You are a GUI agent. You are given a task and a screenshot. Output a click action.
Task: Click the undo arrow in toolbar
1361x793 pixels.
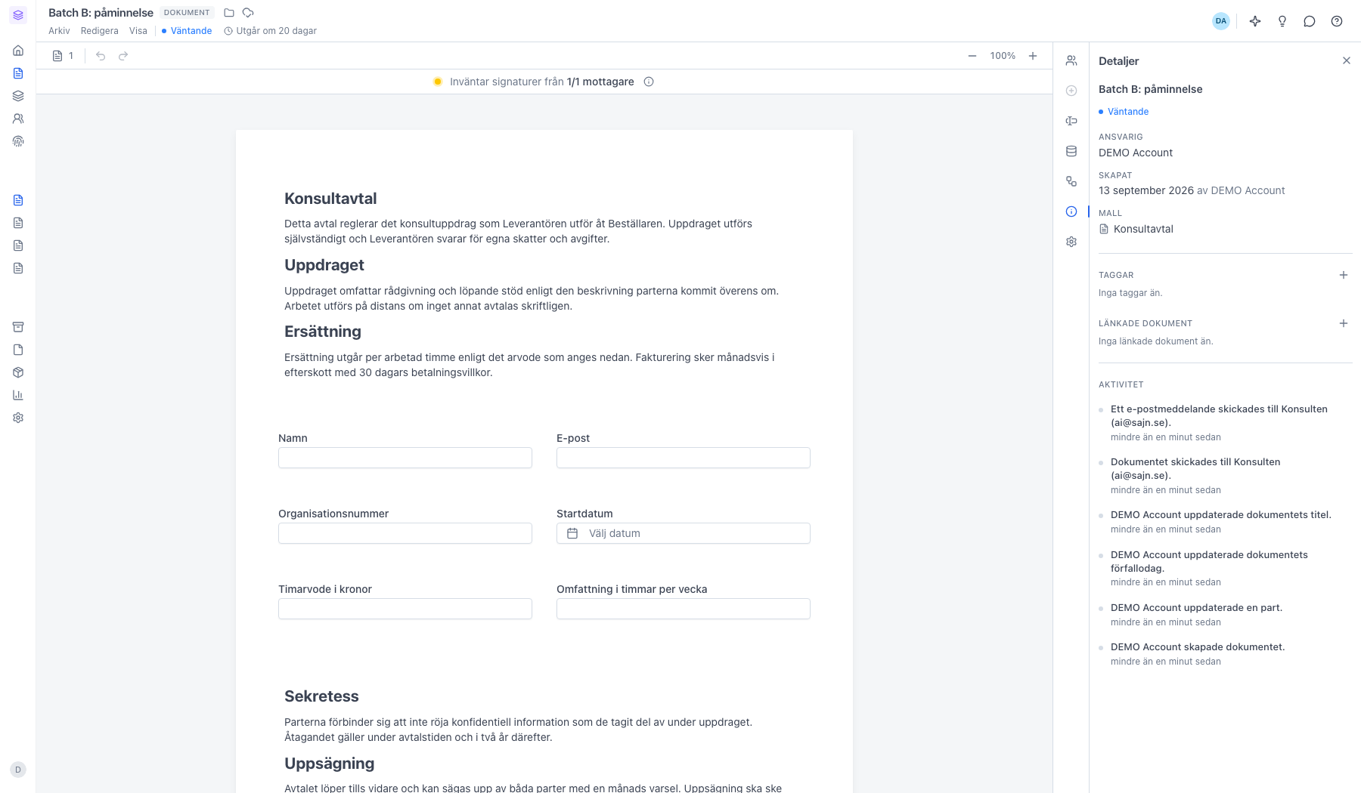click(101, 56)
